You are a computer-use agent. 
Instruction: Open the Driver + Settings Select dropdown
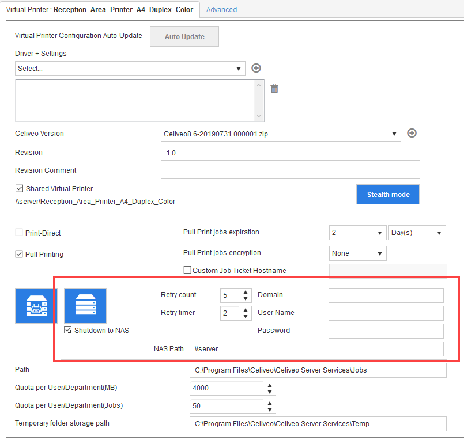pos(130,69)
